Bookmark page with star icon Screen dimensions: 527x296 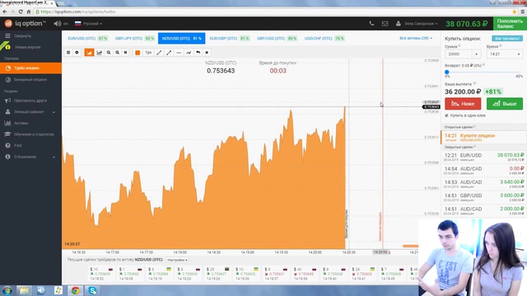pos(514,12)
